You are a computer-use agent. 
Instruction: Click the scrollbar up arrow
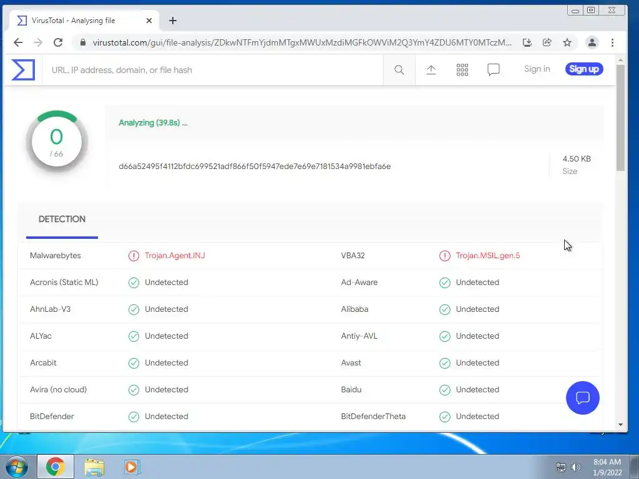click(x=620, y=60)
